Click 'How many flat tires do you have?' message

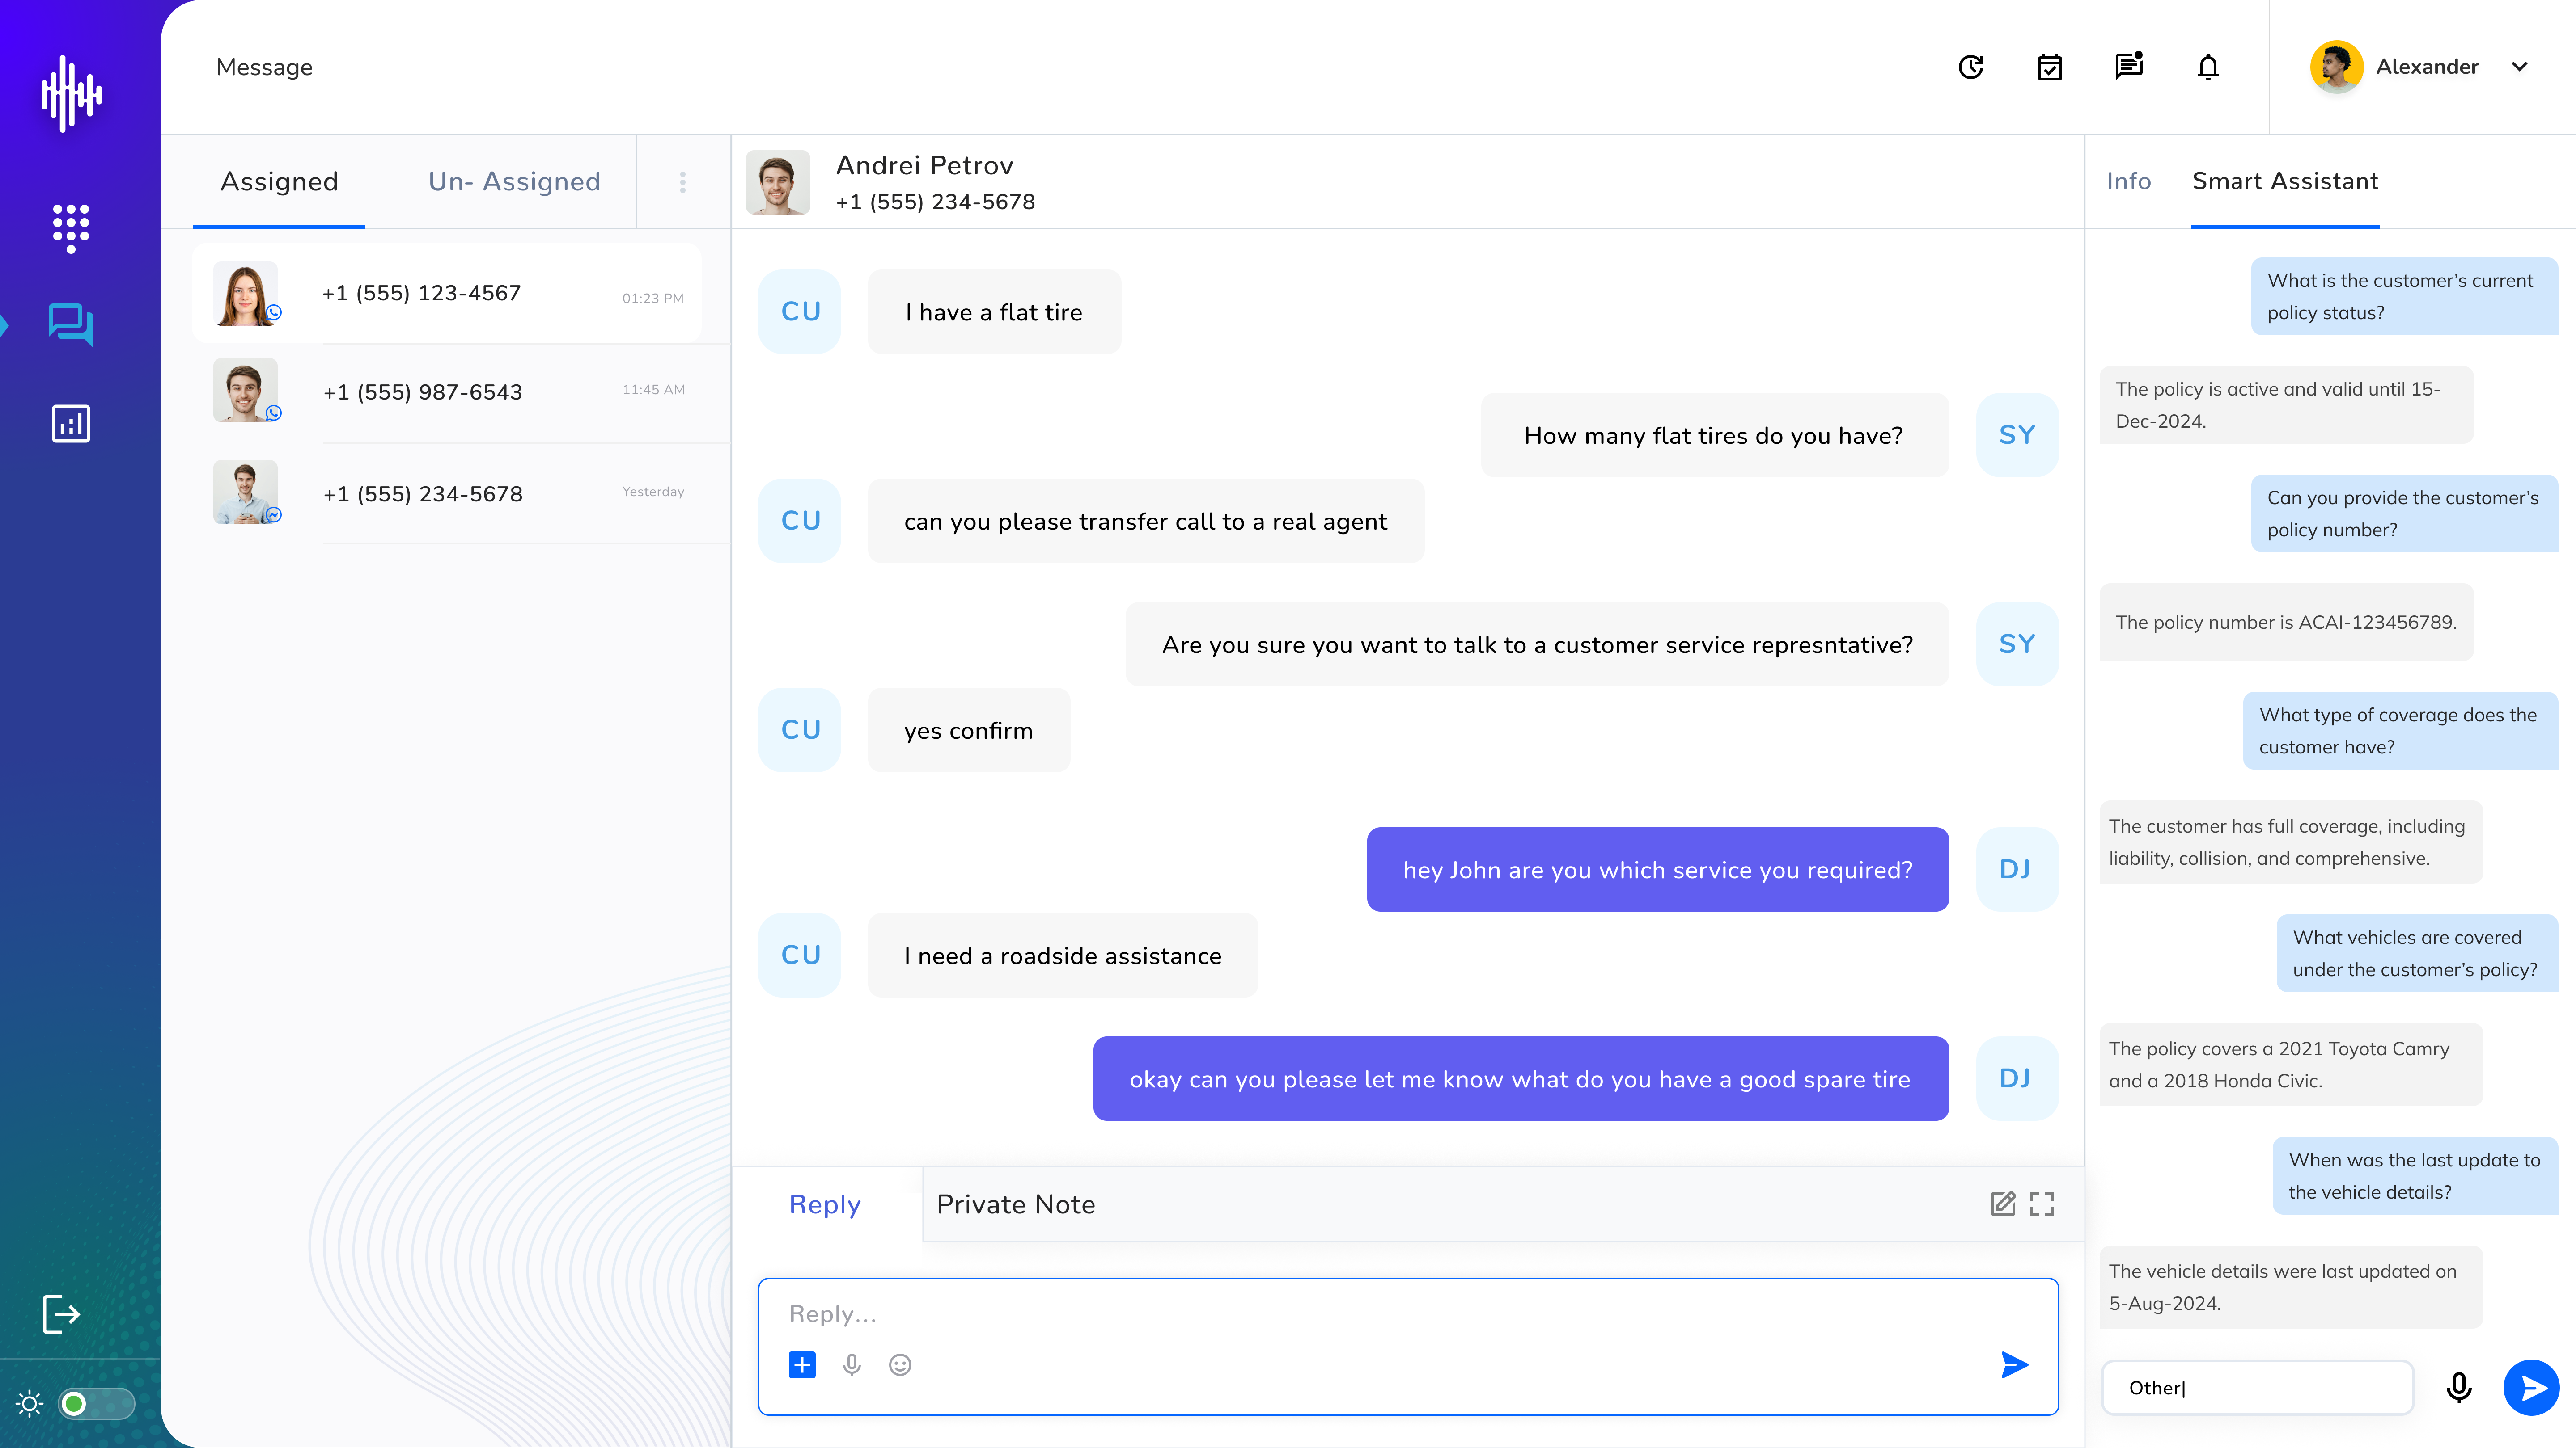click(1714, 436)
